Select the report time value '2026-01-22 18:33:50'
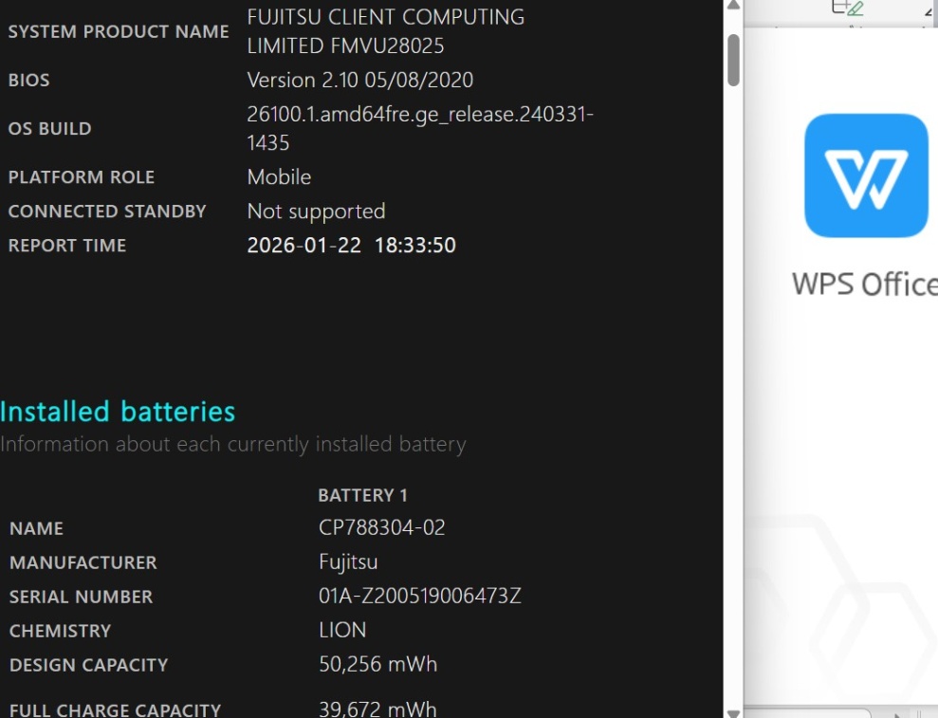 [351, 246]
